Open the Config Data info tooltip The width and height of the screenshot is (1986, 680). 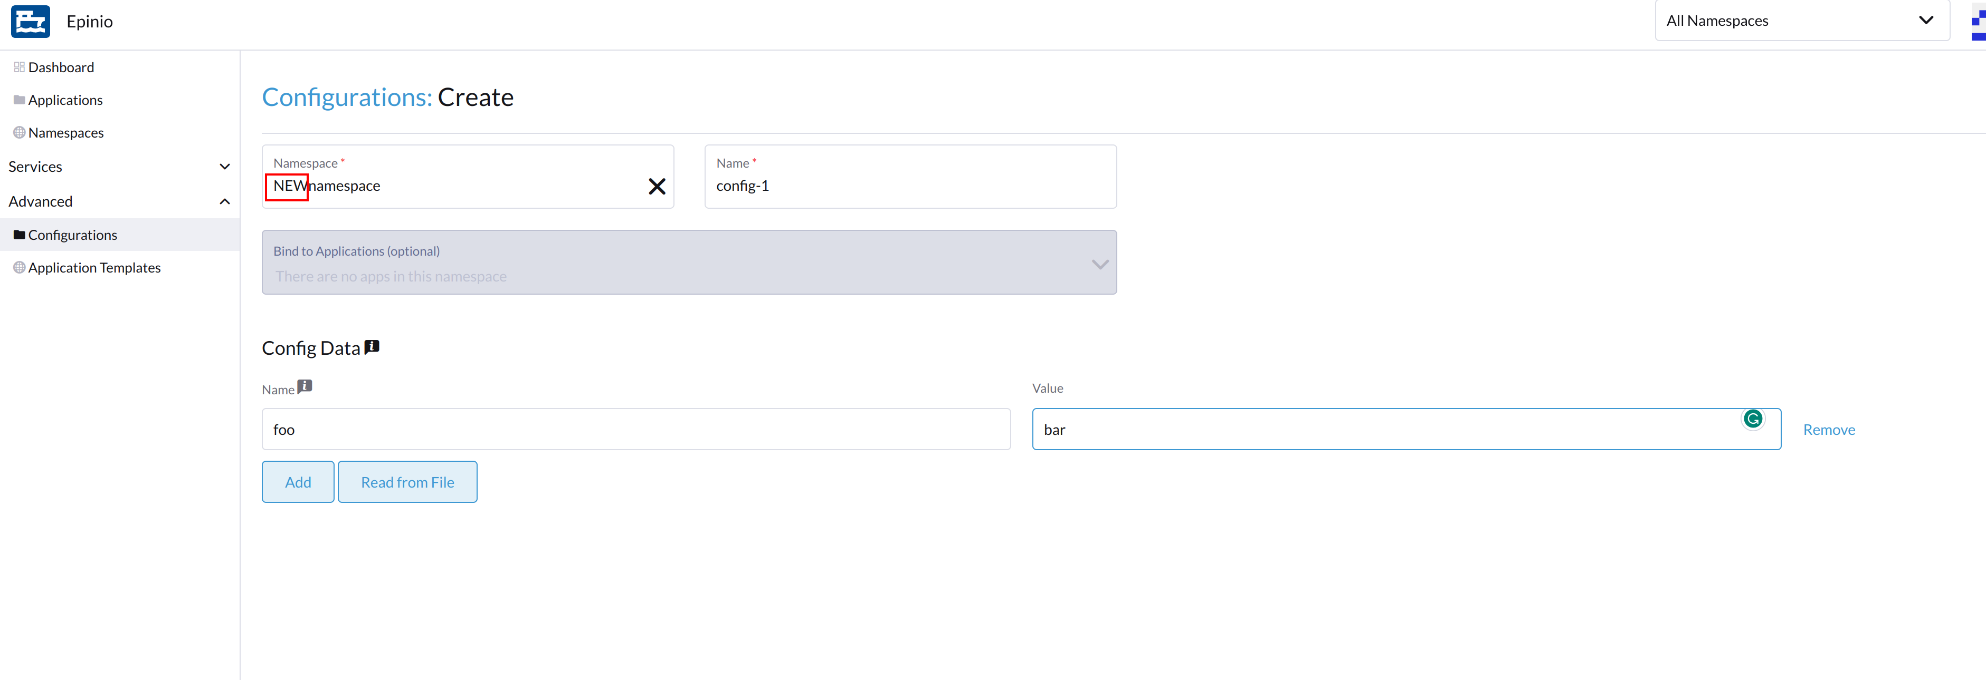373,346
